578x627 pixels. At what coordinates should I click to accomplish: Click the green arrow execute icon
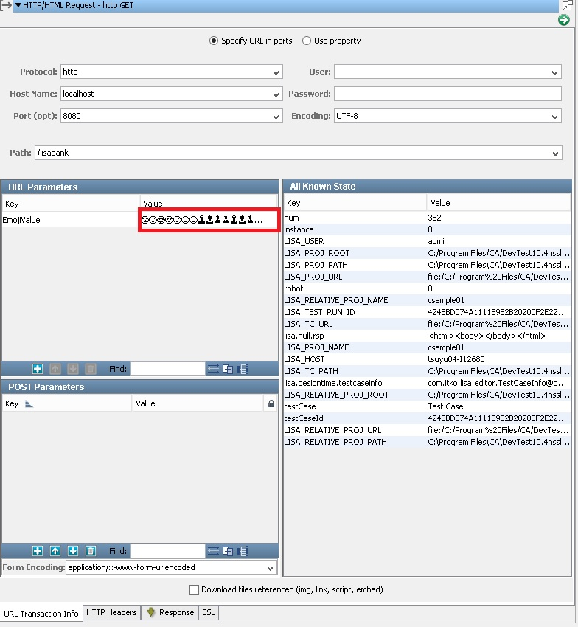(564, 20)
